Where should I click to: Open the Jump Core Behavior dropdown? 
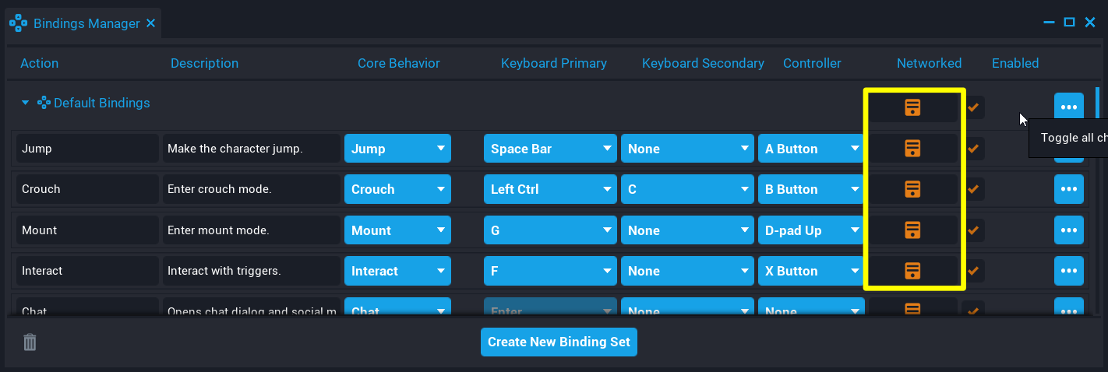click(x=397, y=149)
